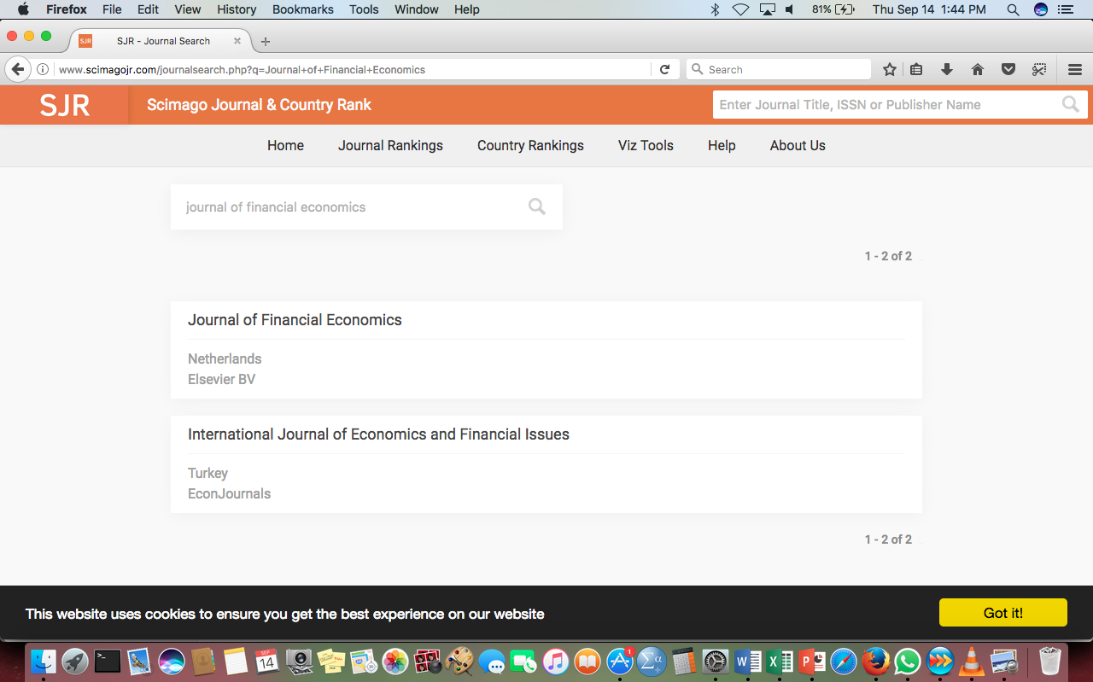The image size is (1093, 682).
Task: Open App Store from the dock
Action: tap(620, 661)
